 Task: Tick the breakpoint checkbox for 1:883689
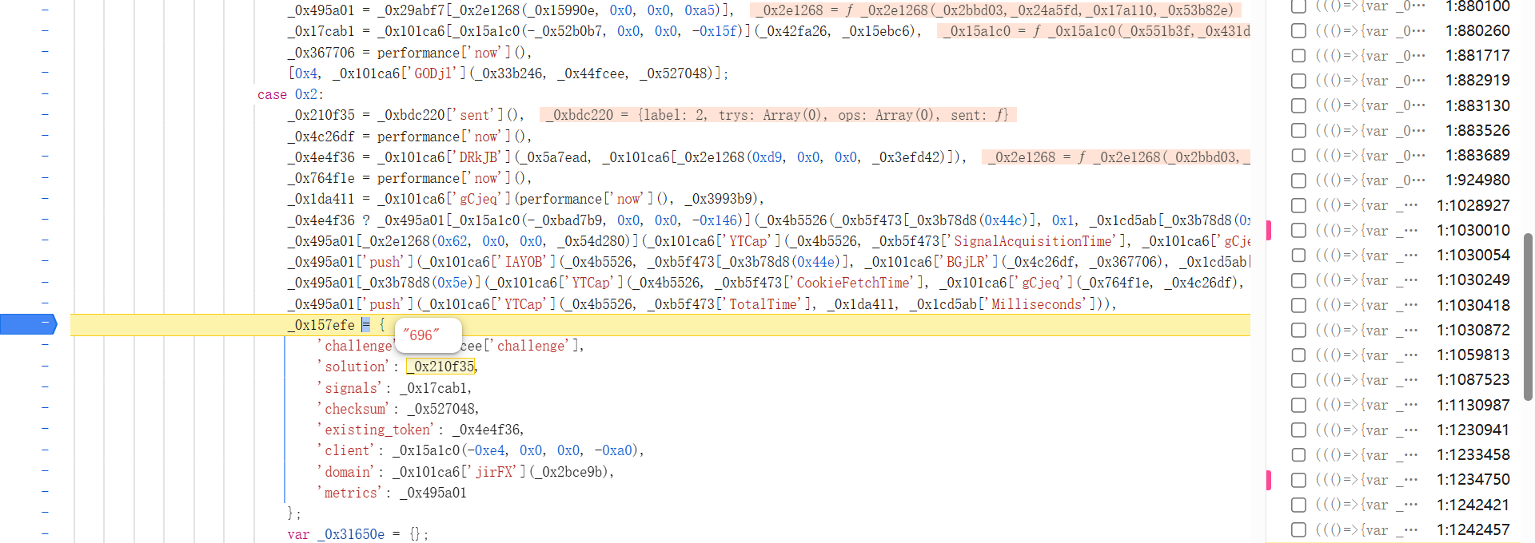(x=1299, y=156)
